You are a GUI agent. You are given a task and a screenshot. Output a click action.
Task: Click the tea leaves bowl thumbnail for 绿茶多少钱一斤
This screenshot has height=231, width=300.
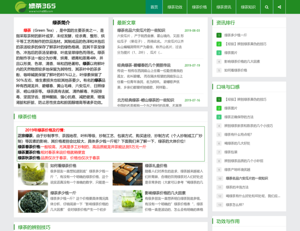(33, 201)
